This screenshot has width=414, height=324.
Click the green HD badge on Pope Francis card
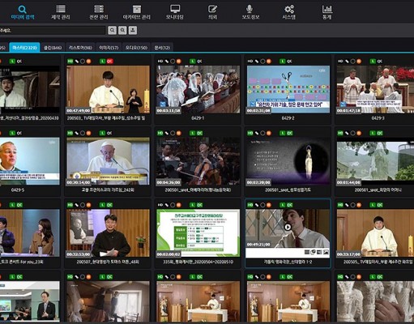point(70,133)
